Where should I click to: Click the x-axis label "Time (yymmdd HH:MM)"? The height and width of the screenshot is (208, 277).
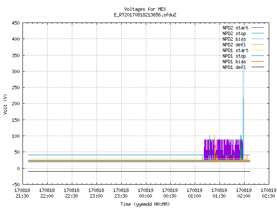(145, 204)
